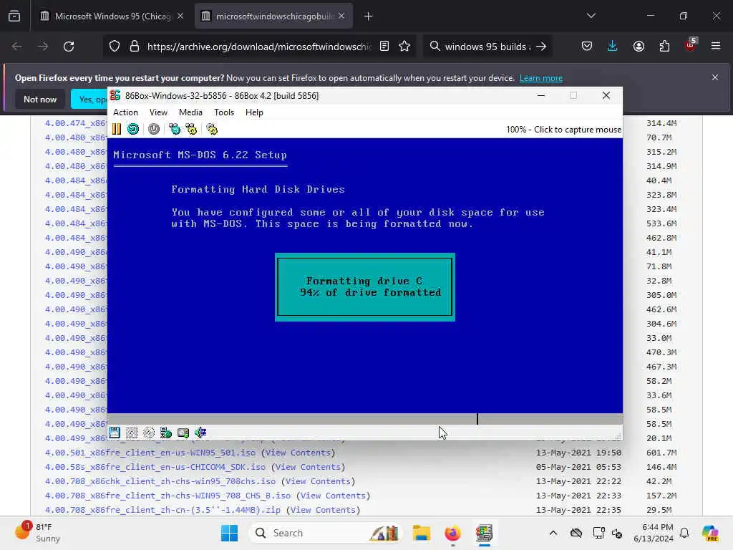Viewport: 733px width, 550px height.
Task: Open the 86Box Tools menu
Action: pos(224,112)
